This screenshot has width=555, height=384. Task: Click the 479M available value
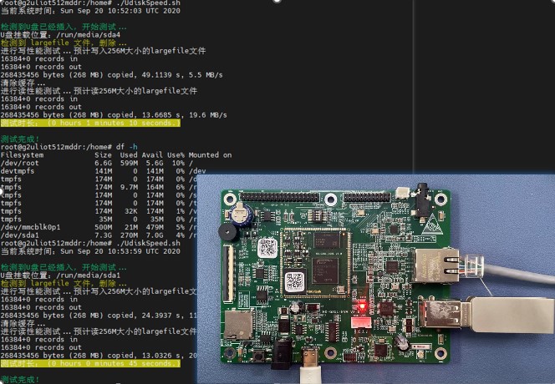click(x=155, y=227)
